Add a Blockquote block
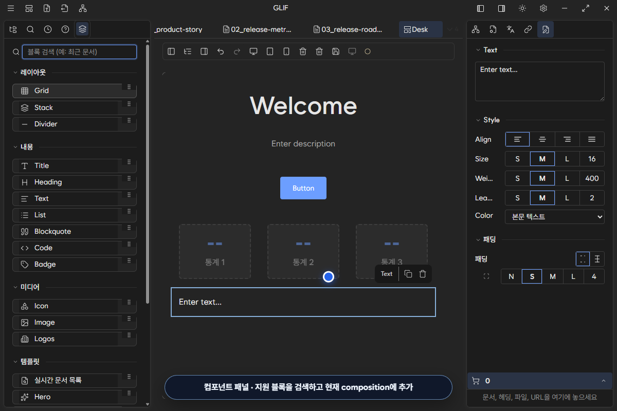Screen dimensions: 617x411 [x=75, y=231]
